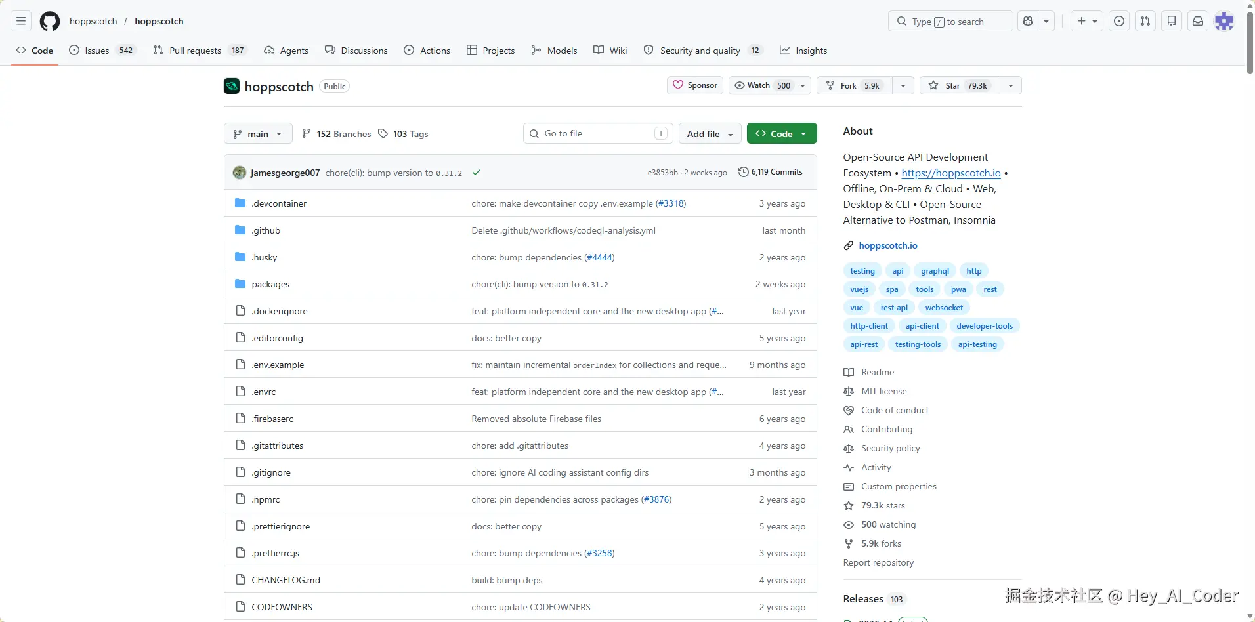1255x622 pixels.
Task: View the 6,119 Commits history
Action: (771, 172)
